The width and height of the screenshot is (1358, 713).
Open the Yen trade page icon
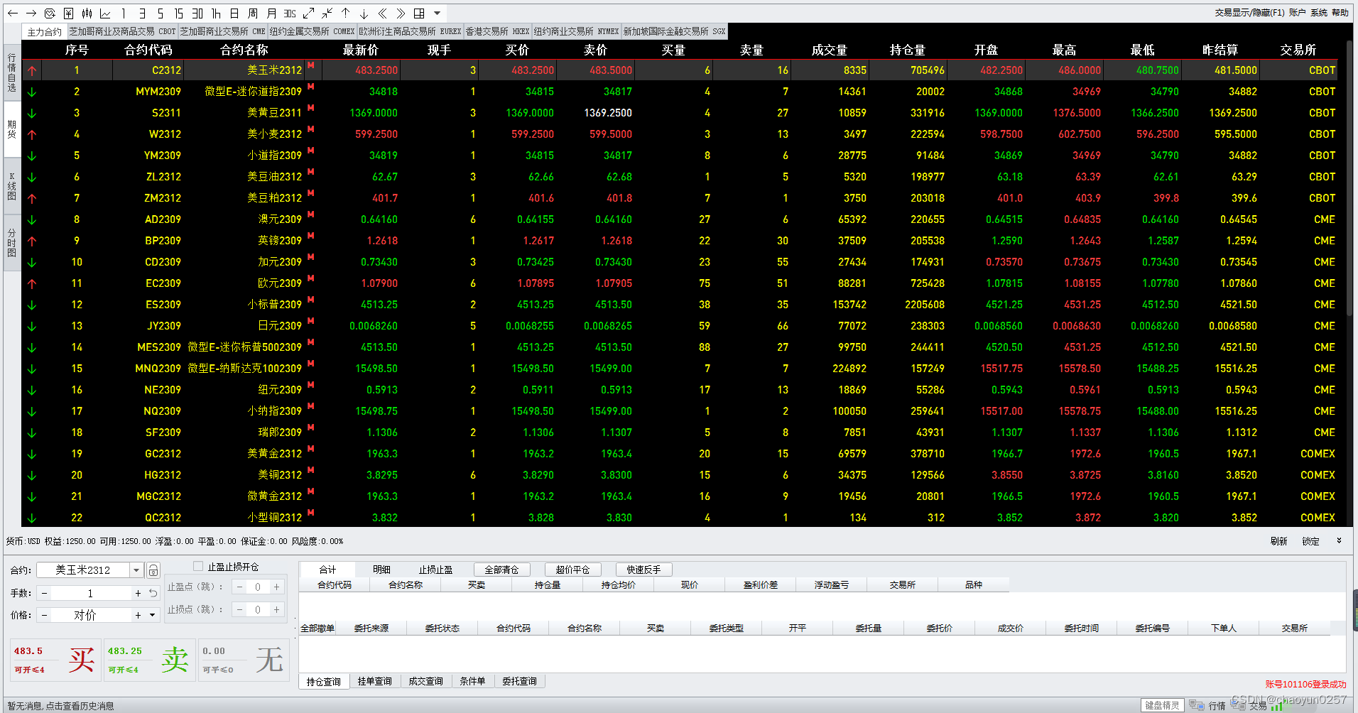(x=68, y=13)
